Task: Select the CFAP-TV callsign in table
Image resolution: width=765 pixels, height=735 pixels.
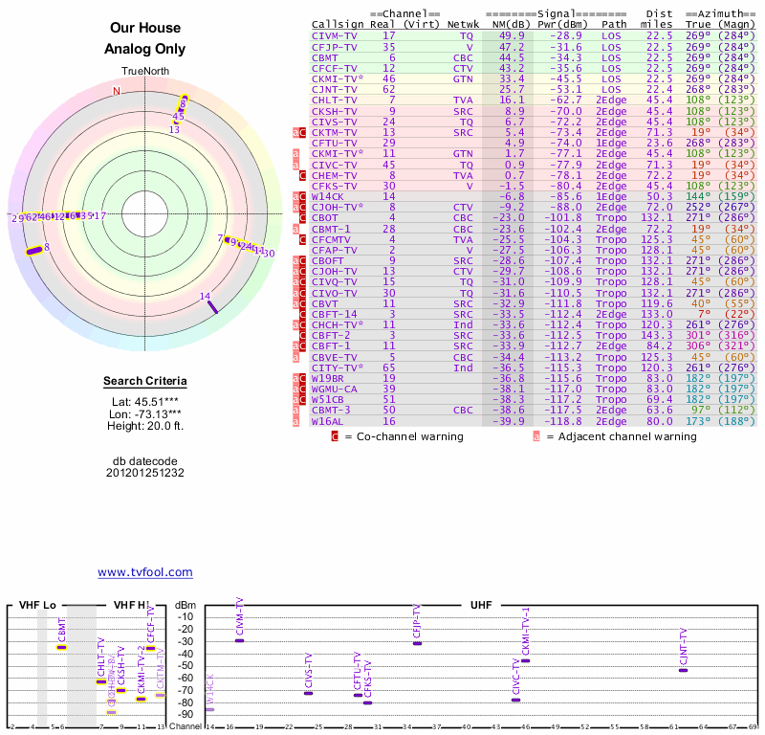Action: (x=334, y=251)
